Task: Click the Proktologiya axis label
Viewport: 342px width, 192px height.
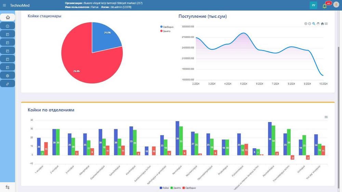Action: [x=223, y=170]
